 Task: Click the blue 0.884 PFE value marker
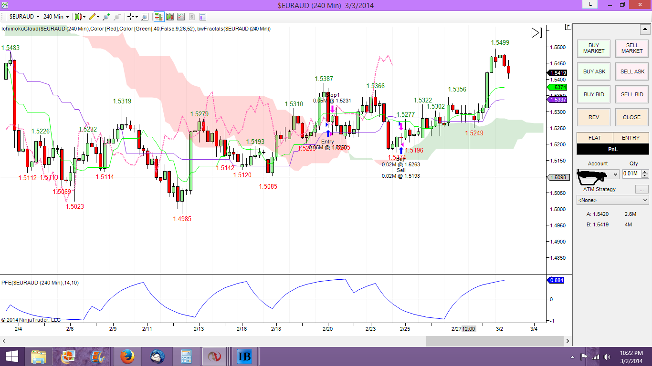(x=556, y=280)
